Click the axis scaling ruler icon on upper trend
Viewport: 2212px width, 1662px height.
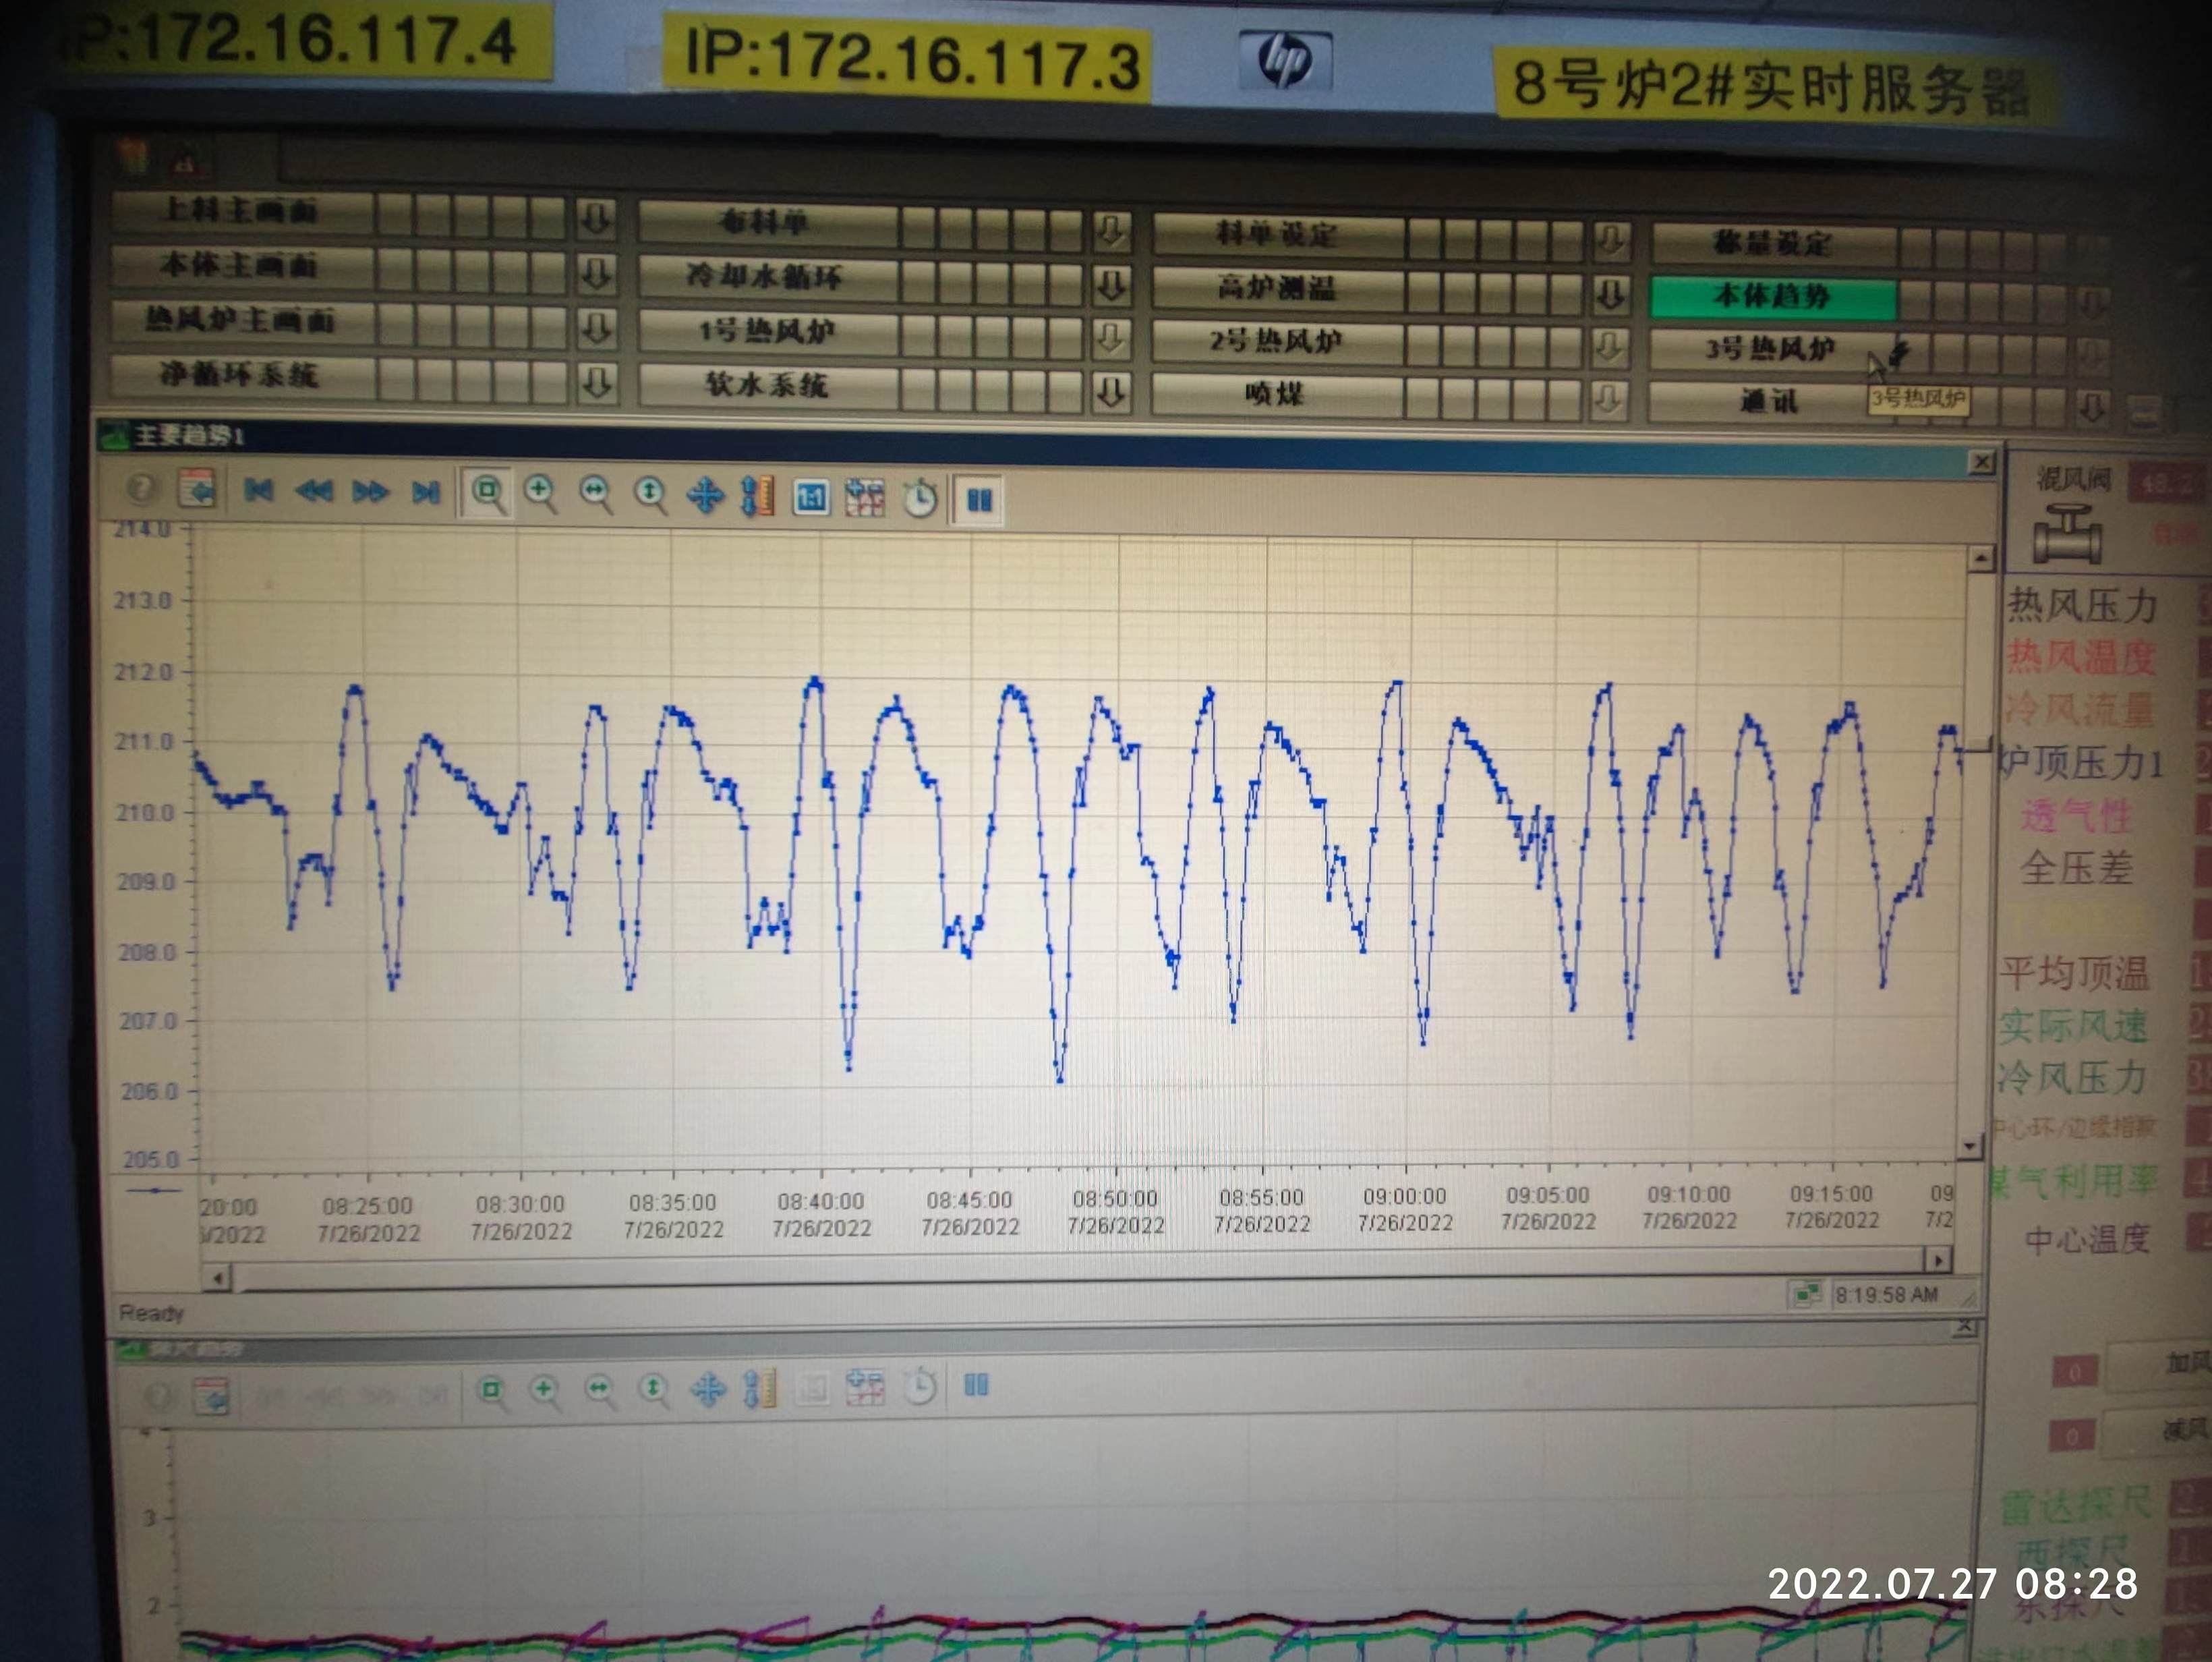point(758,496)
